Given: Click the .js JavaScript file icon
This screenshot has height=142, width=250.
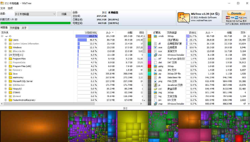Looking at the screenshot, I should click(x=155, y=85).
